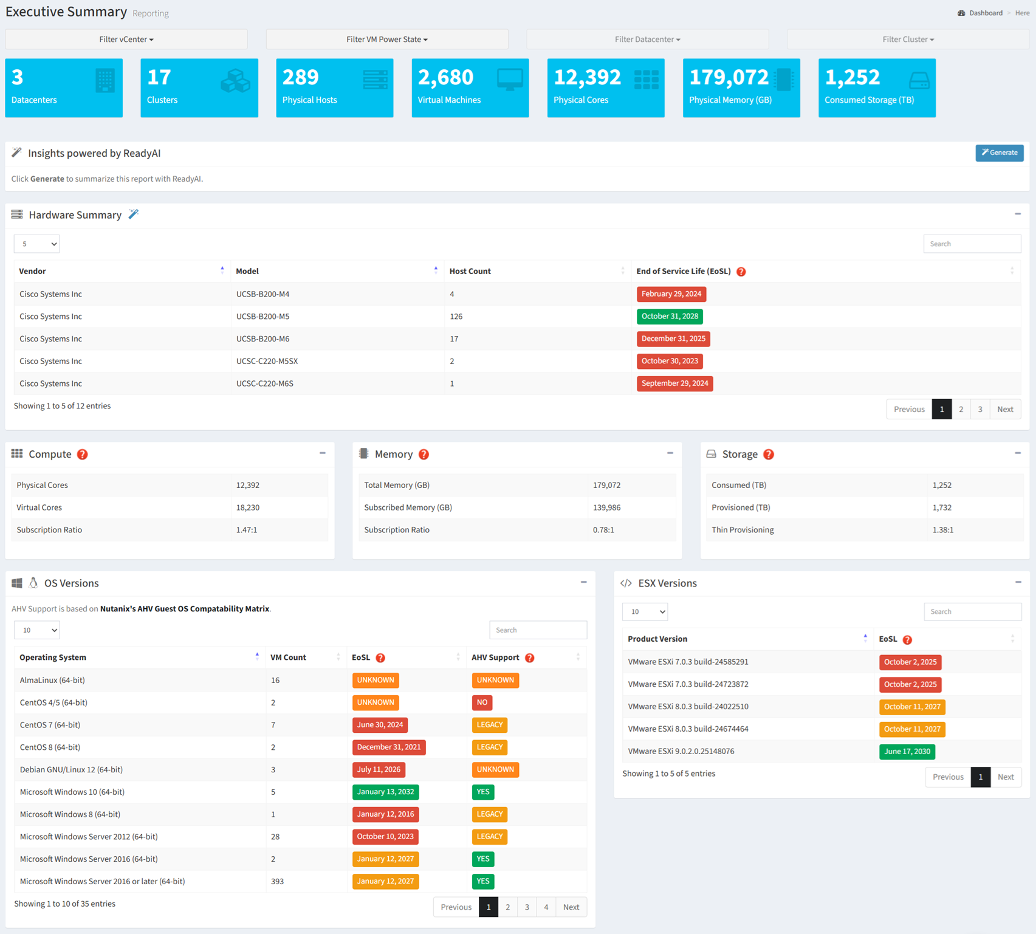Click the ESX Versions EoSL help icon
The height and width of the screenshot is (934, 1036).
click(x=907, y=639)
